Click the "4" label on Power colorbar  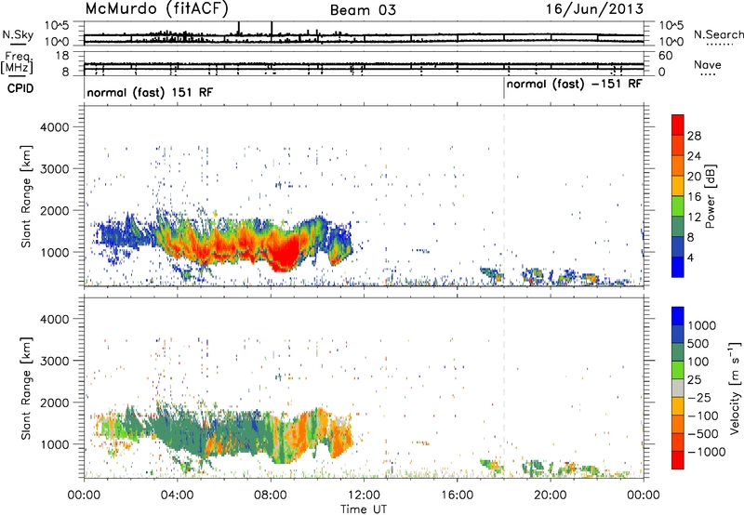click(690, 257)
